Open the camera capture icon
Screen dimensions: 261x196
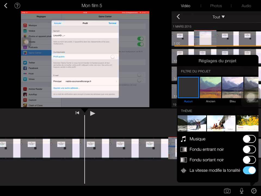(x=227, y=191)
